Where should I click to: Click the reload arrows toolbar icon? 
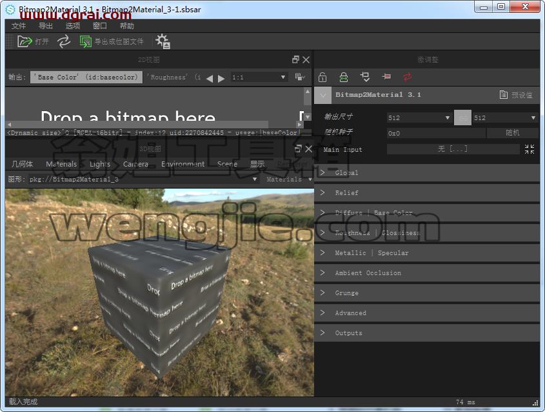coord(64,41)
